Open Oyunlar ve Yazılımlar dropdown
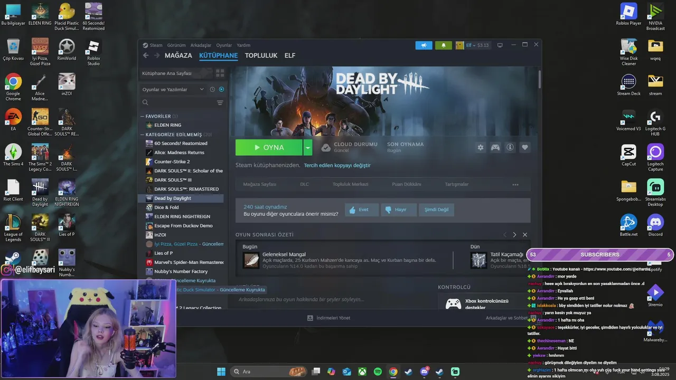Screen dimensions: 676x380 point(173,89)
